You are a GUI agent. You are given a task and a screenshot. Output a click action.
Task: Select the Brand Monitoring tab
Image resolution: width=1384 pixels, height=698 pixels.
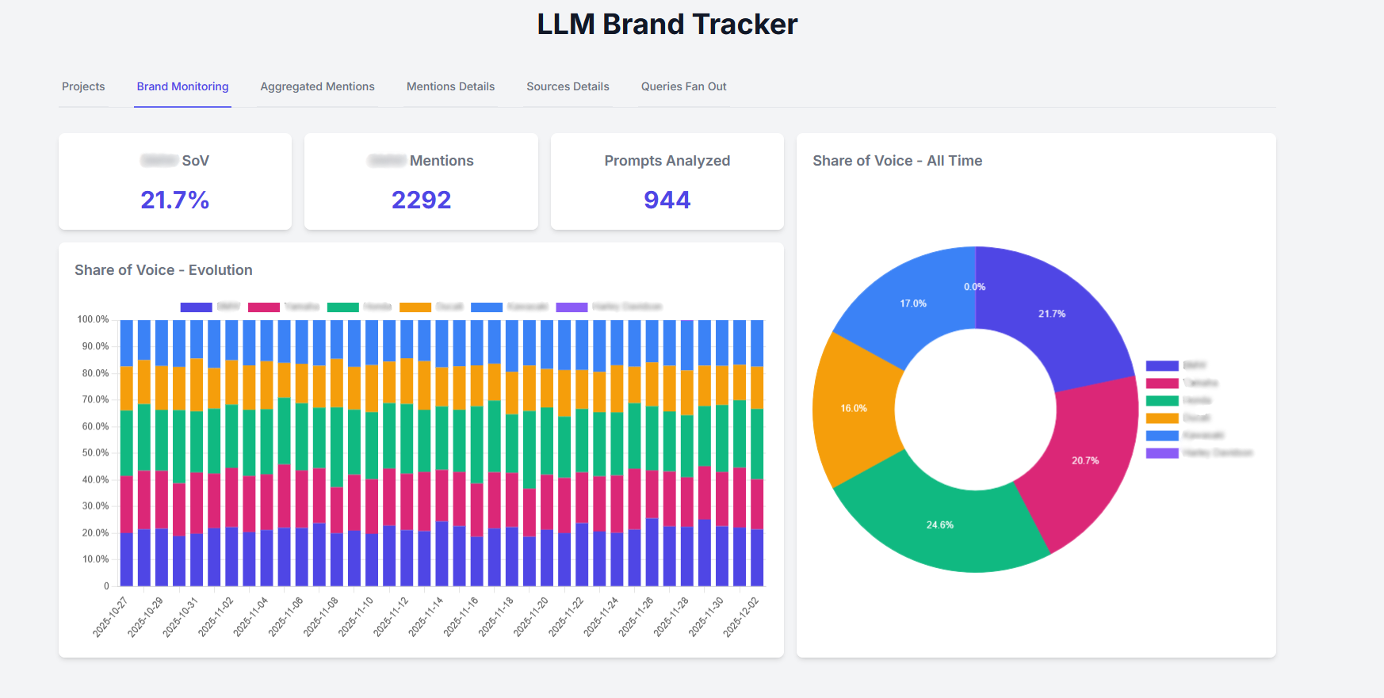(x=182, y=86)
